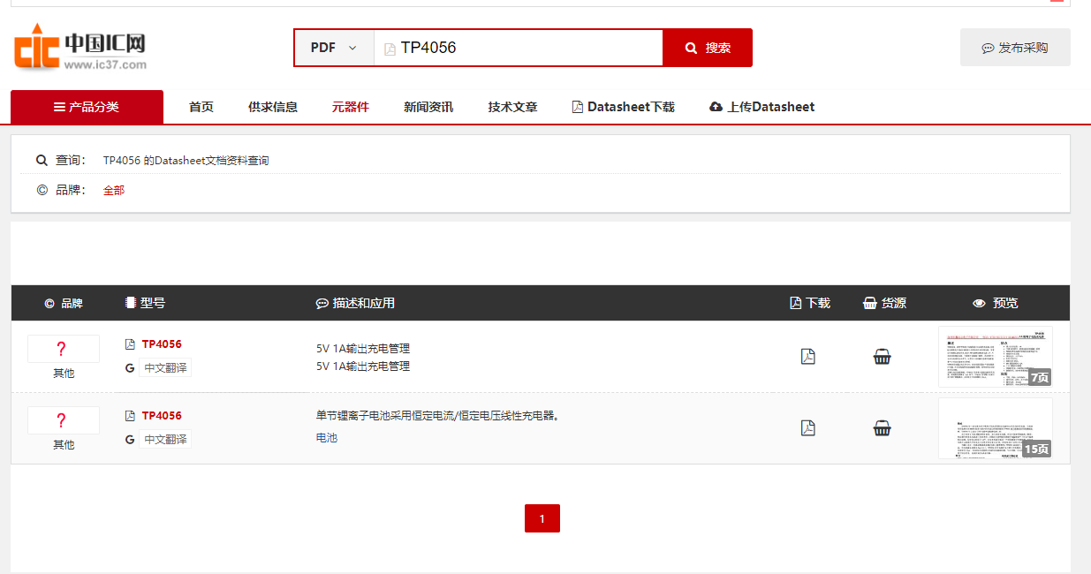Image resolution: width=1091 pixels, height=574 pixels.
Task: Go to the 首页 nav item
Action: [x=201, y=107]
